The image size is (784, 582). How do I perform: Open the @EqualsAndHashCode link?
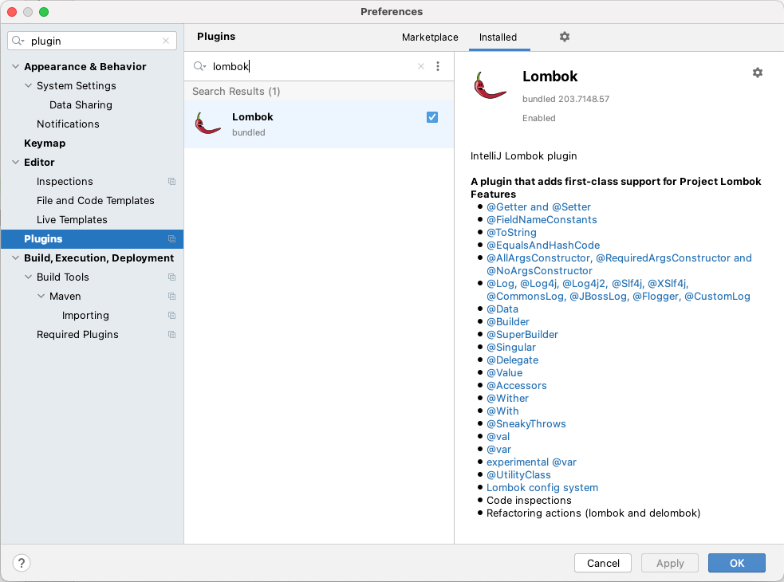tap(543, 245)
